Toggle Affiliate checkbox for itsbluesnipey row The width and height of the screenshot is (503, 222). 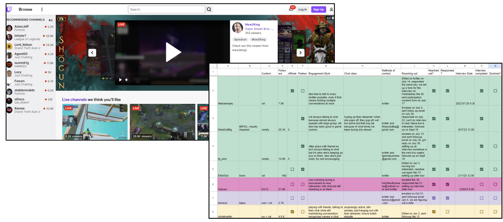pyautogui.click(x=292, y=91)
